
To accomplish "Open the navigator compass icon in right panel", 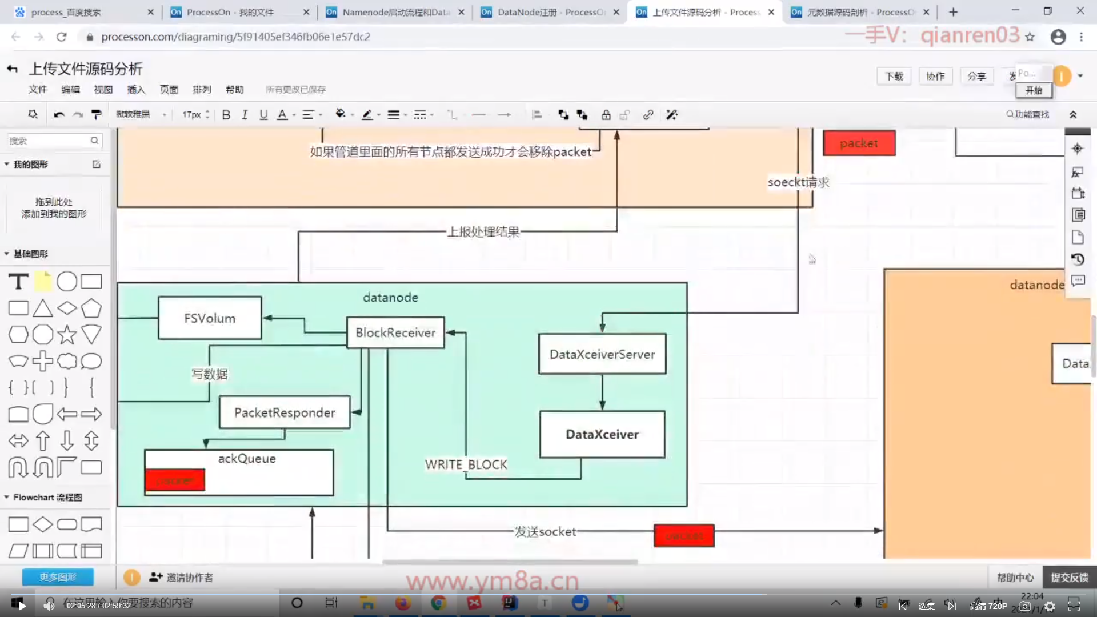I will click(1078, 149).
